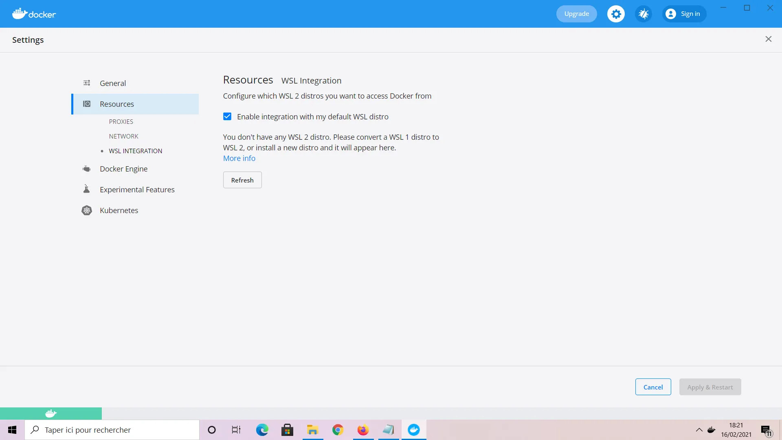Open the More info link
Image resolution: width=782 pixels, height=440 pixels.
(x=239, y=158)
